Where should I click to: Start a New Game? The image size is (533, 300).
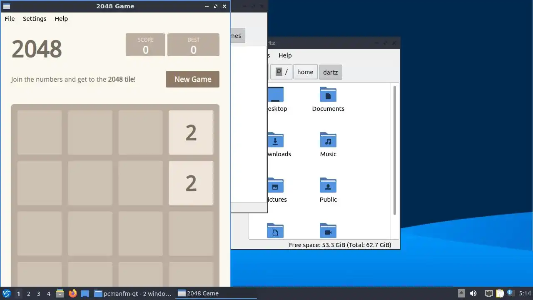point(192,79)
